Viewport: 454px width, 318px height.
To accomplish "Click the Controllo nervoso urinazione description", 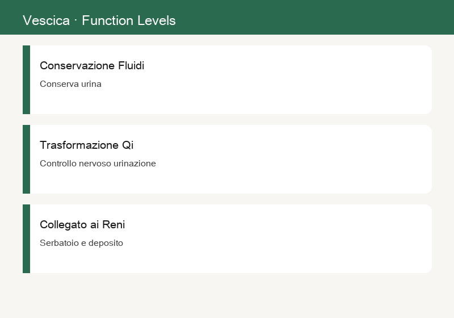I will tap(98, 164).
